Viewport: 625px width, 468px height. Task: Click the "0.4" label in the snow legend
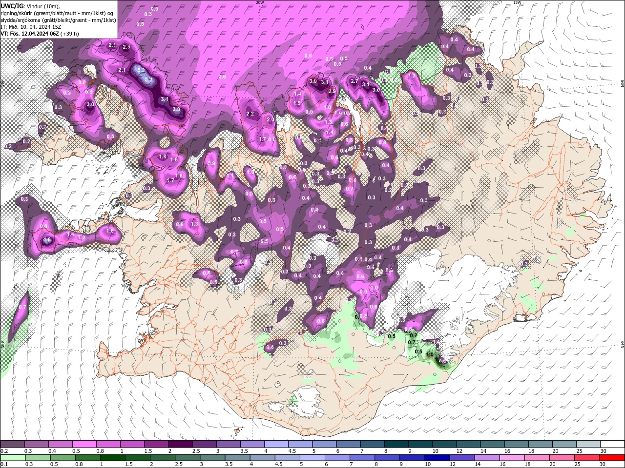[52, 451]
